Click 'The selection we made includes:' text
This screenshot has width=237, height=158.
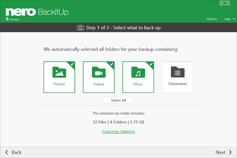118,113
